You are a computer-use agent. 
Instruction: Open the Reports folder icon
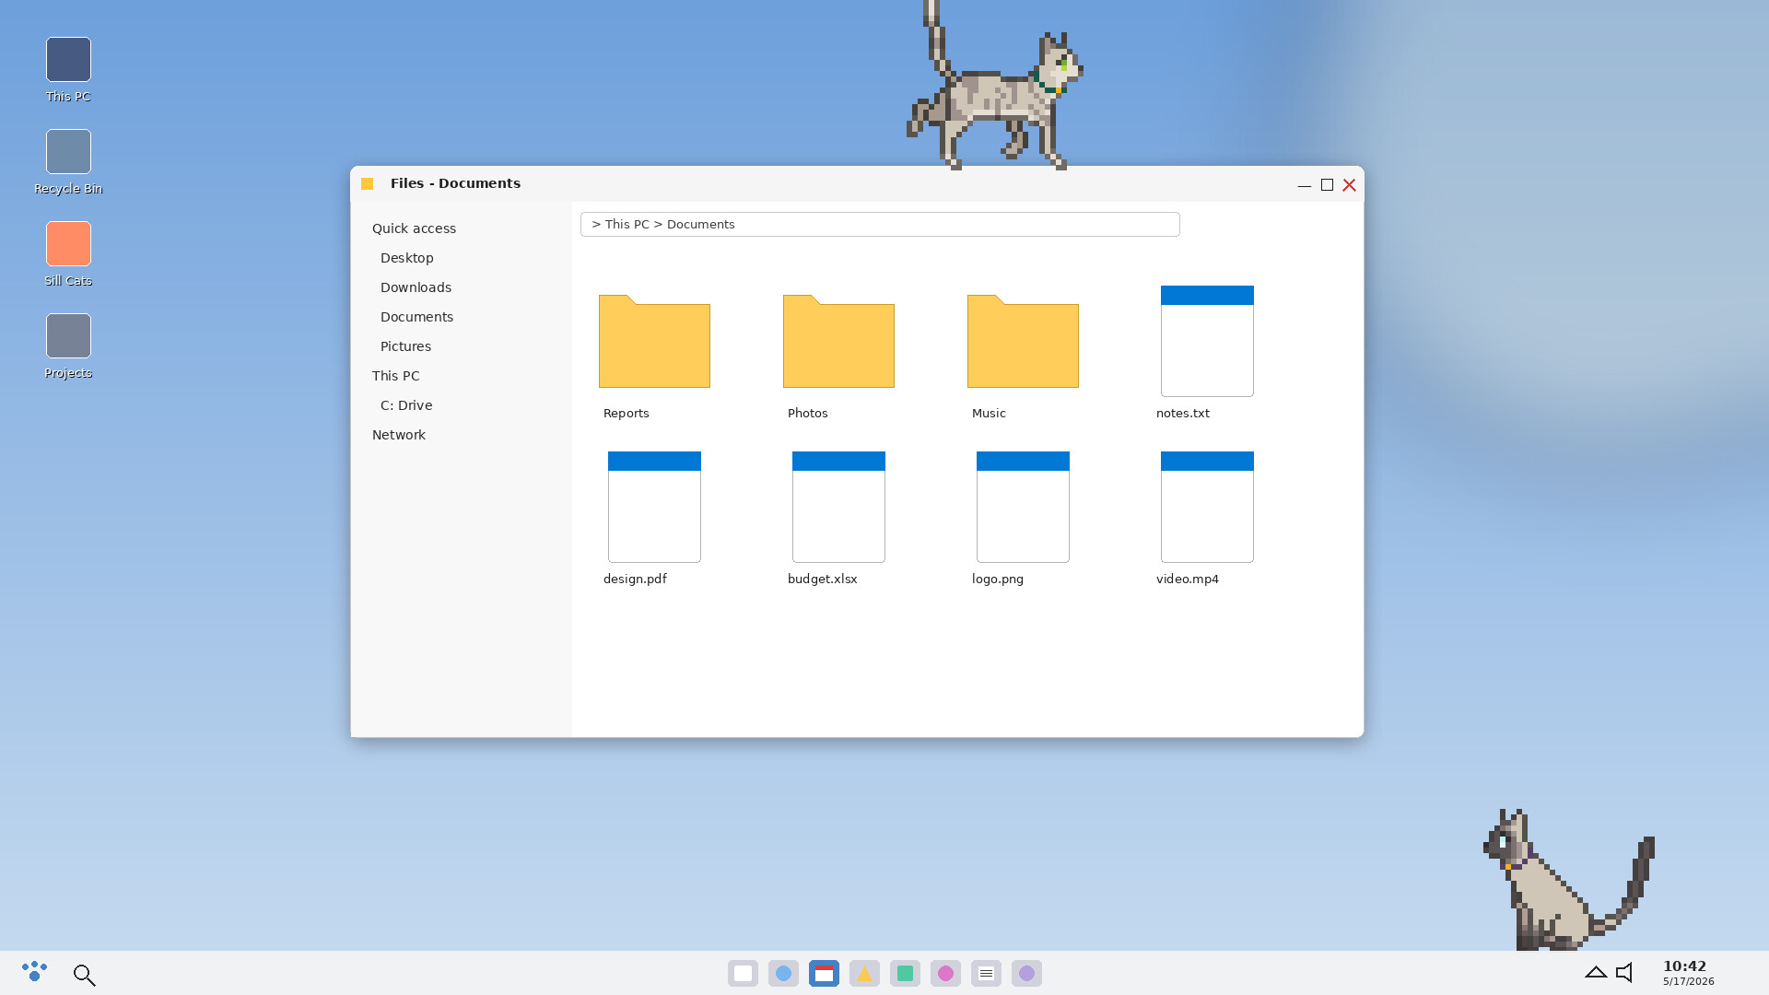[x=654, y=341]
